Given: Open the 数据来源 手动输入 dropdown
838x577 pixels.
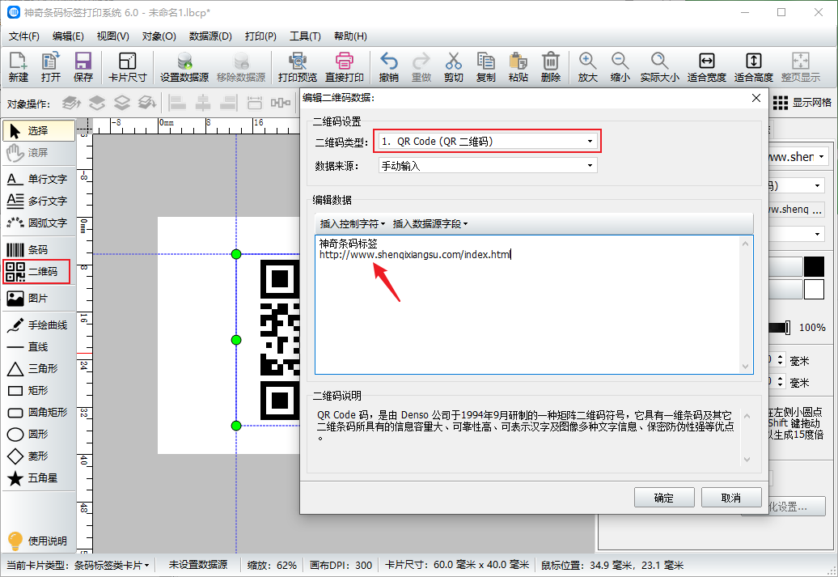Looking at the screenshot, I should (x=488, y=166).
